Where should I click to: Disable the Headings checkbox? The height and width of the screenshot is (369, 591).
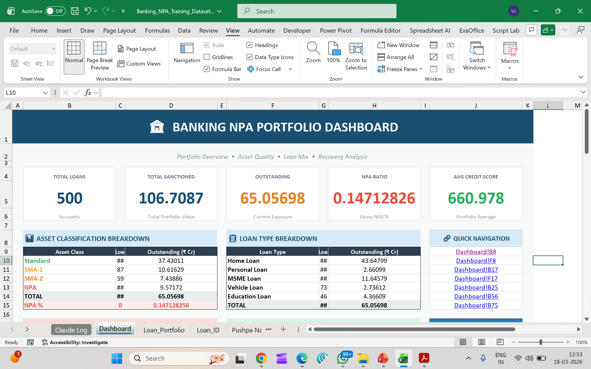click(249, 45)
